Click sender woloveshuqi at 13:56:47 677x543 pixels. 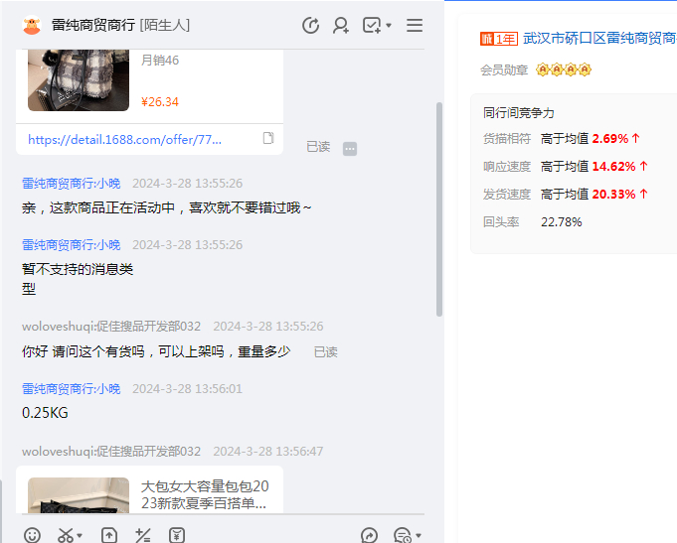click(x=111, y=451)
